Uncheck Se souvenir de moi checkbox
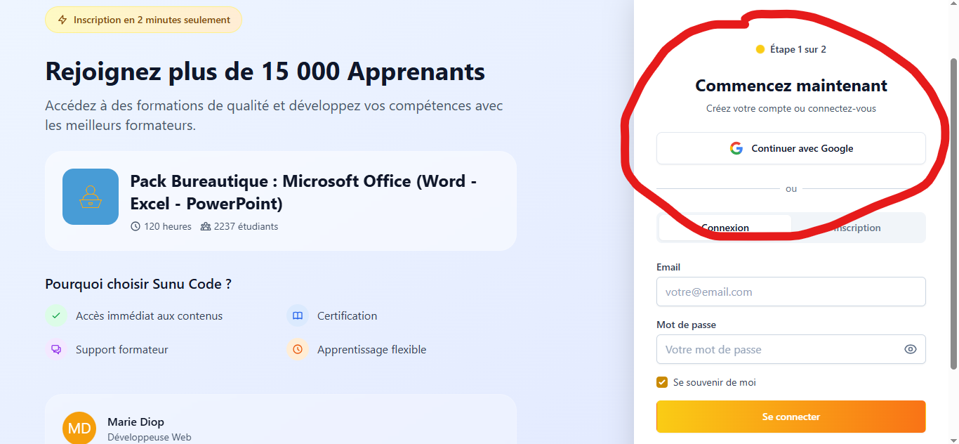959x444 pixels. tap(662, 382)
